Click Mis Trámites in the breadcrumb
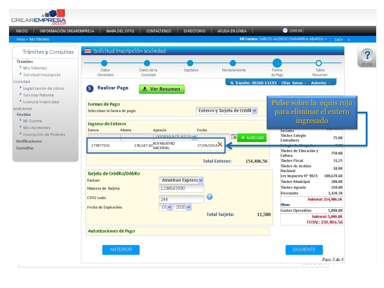384x288 pixels. click(x=39, y=39)
